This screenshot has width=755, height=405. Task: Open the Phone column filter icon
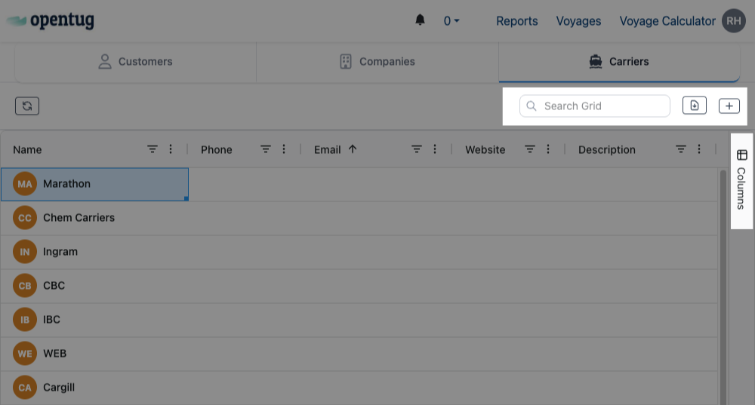click(266, 149)
